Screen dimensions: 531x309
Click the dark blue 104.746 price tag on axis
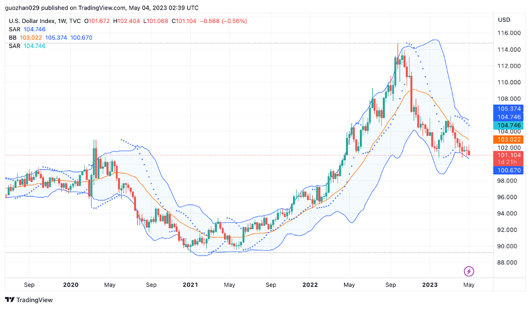click(508, 117)
